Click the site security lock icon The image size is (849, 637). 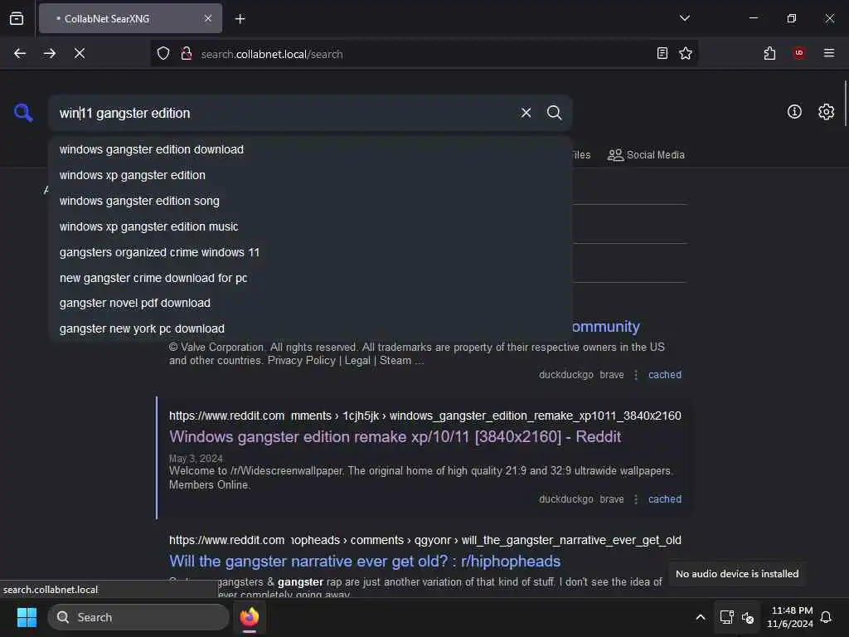click(x=187, y=53)
